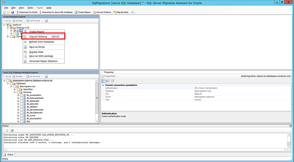Click Go Forward in Azure SQL Database Metadata Explorer
The height and width of the screenshot is (162, 294).
pyautogui.click(x=33, y=76)
